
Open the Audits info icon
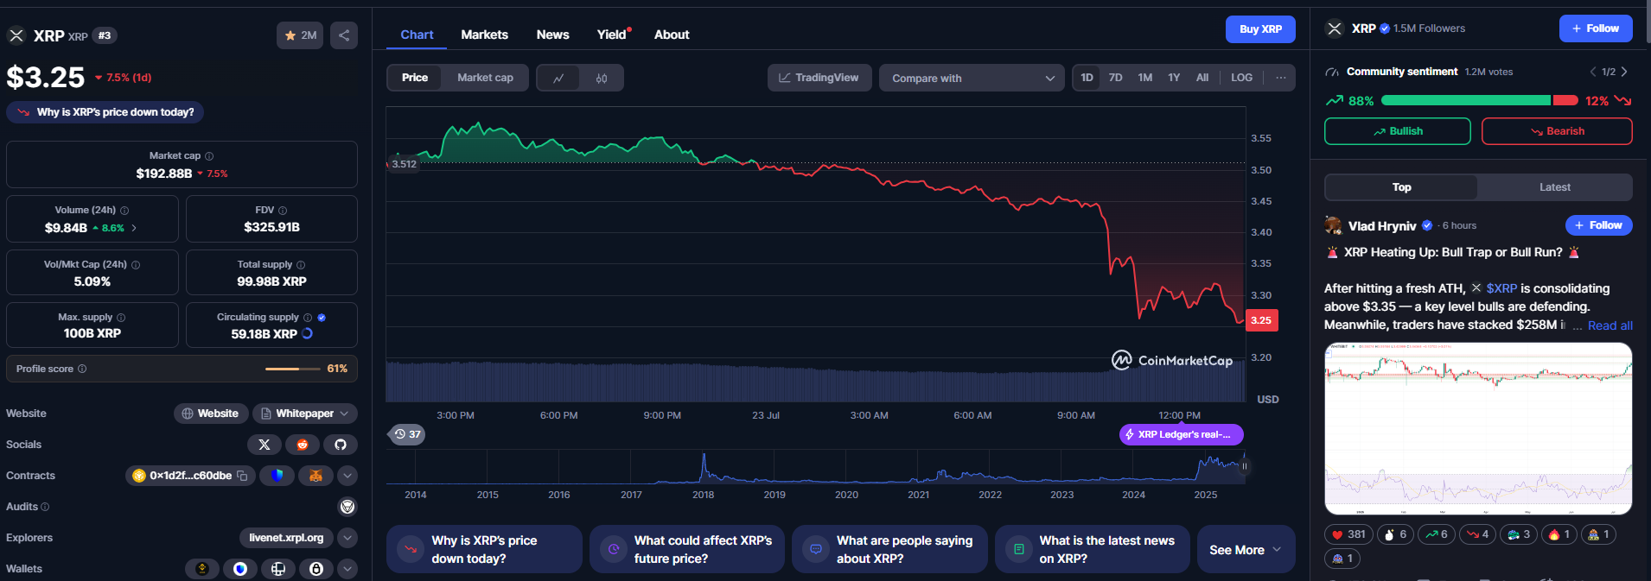point(45,507)
